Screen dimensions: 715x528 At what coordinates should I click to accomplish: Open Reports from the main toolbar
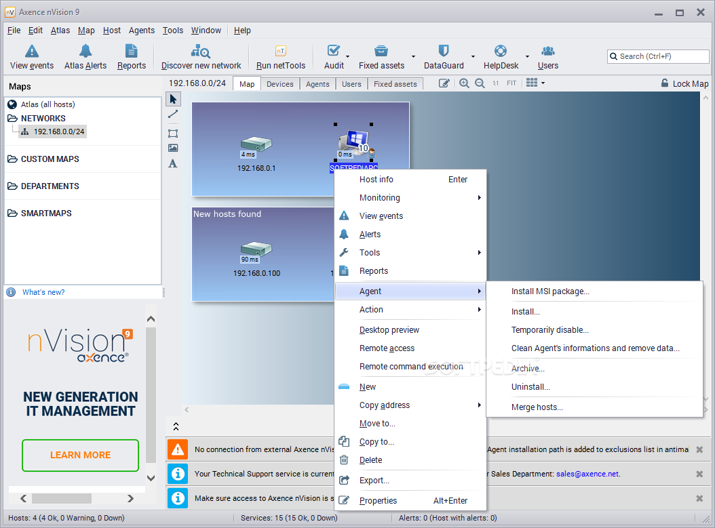click(132, 57)
